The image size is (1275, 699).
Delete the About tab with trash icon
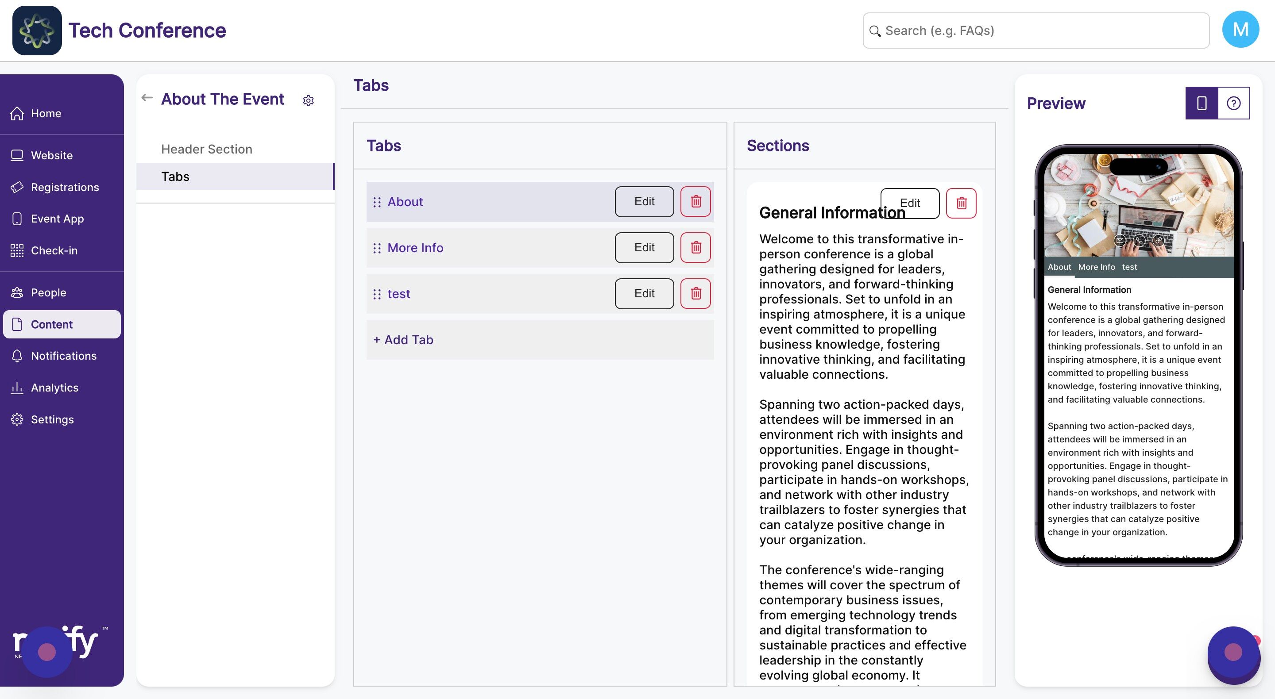[695, 201]
